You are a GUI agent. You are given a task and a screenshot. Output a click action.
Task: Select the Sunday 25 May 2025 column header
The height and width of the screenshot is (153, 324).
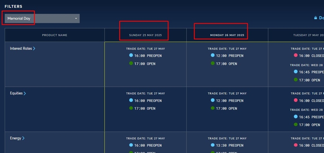click(x=145, y=35)
